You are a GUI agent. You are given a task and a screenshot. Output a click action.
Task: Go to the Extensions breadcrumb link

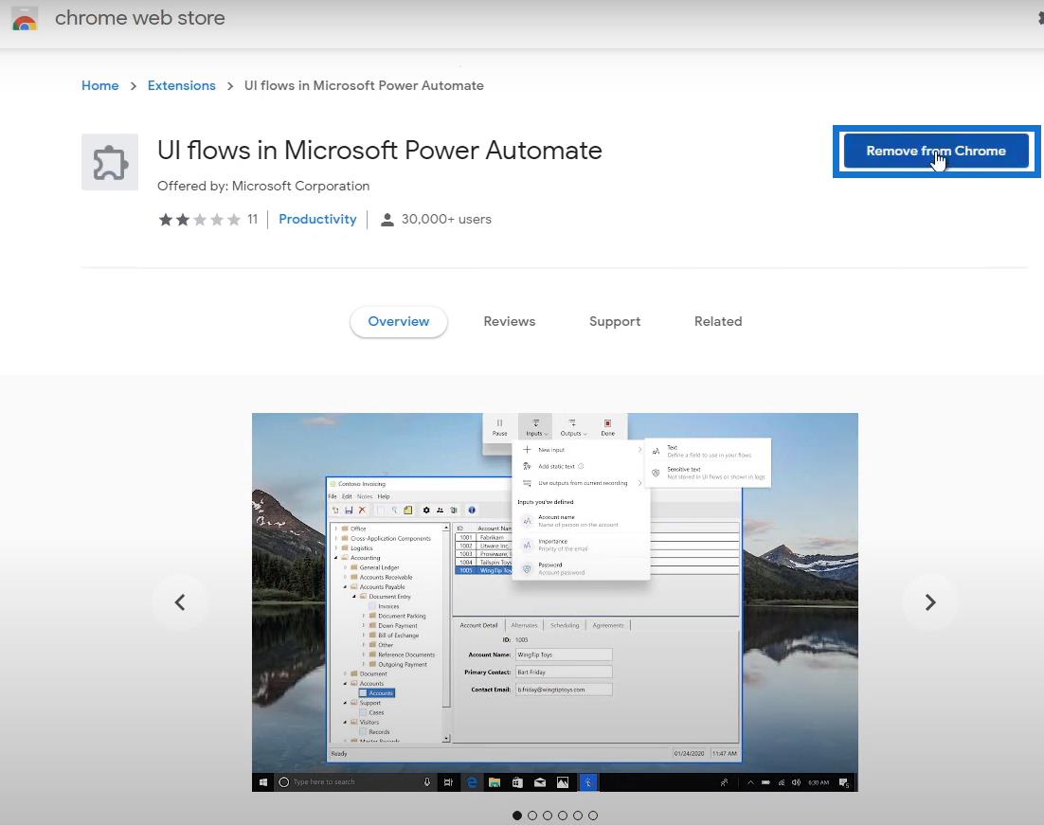[x=181, y=85]
